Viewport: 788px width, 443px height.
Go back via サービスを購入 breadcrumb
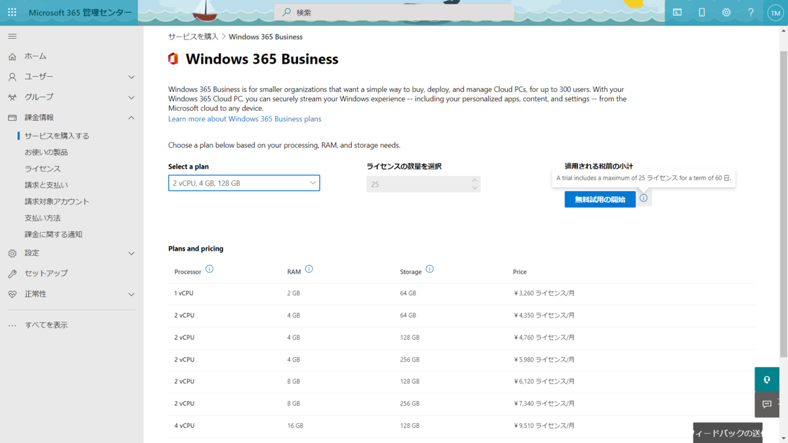click(193, 37)
